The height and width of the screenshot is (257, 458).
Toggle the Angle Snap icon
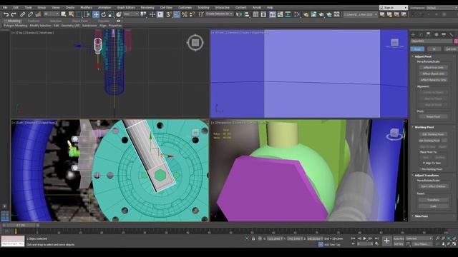pyautogui.click(x=177, y=14)
